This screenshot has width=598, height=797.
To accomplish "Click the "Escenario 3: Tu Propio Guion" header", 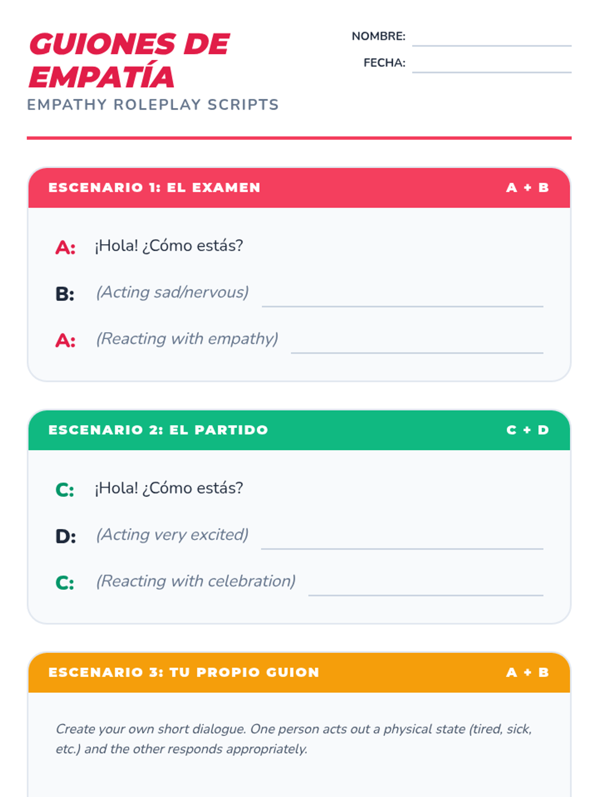I will 184,672.
